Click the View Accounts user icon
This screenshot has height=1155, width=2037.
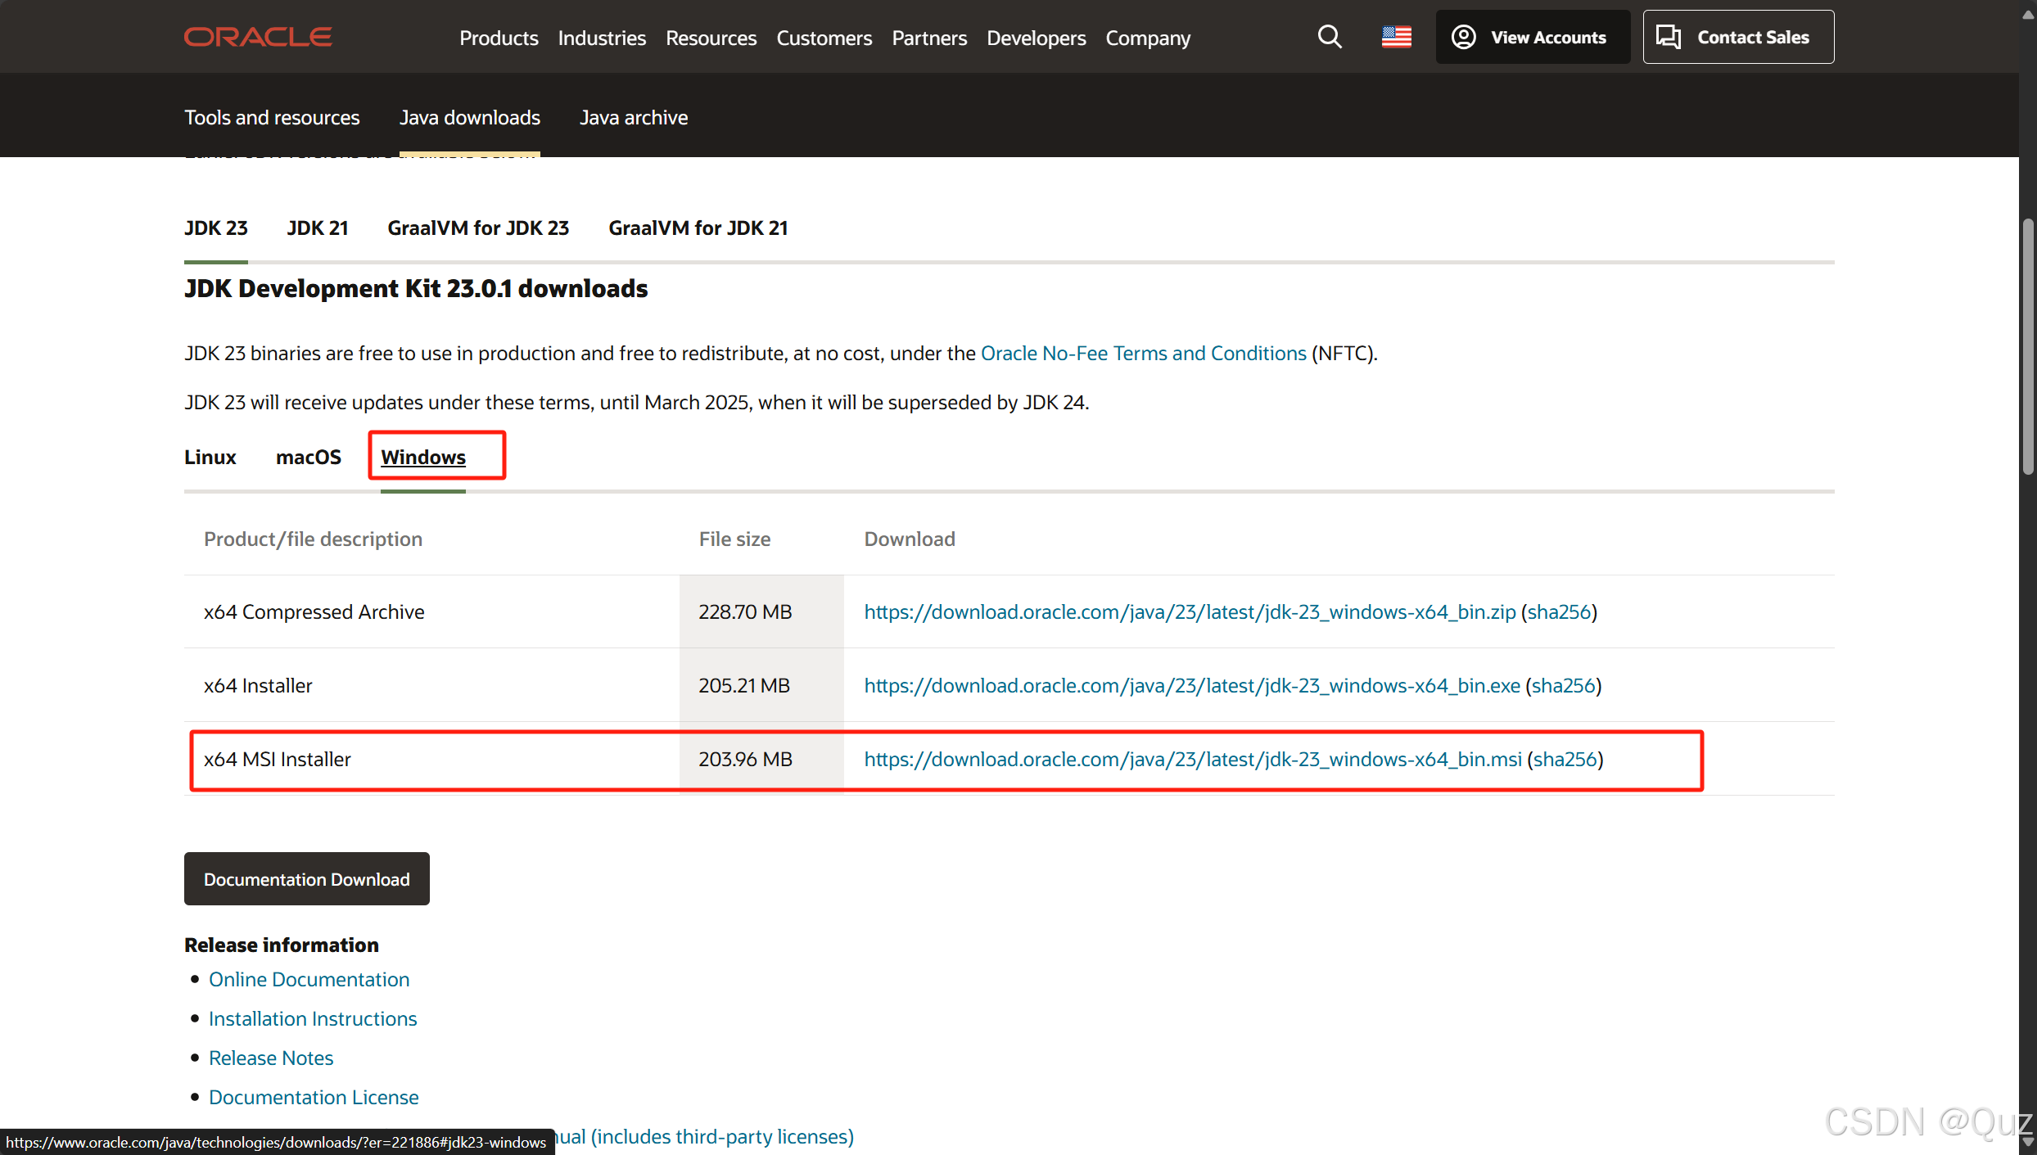click(x=1464, y=37)
